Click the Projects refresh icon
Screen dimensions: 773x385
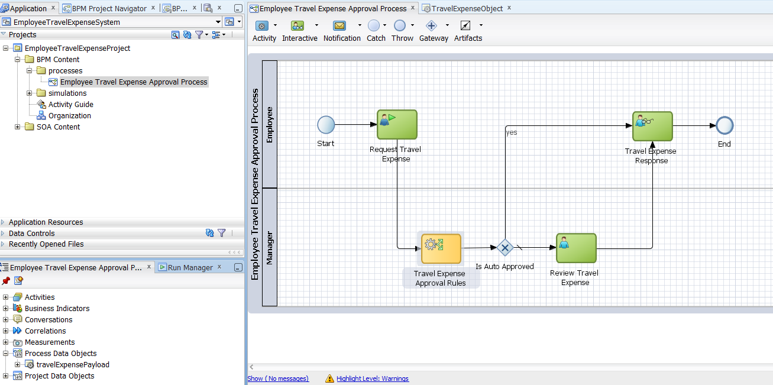click(x=187, y=35)
